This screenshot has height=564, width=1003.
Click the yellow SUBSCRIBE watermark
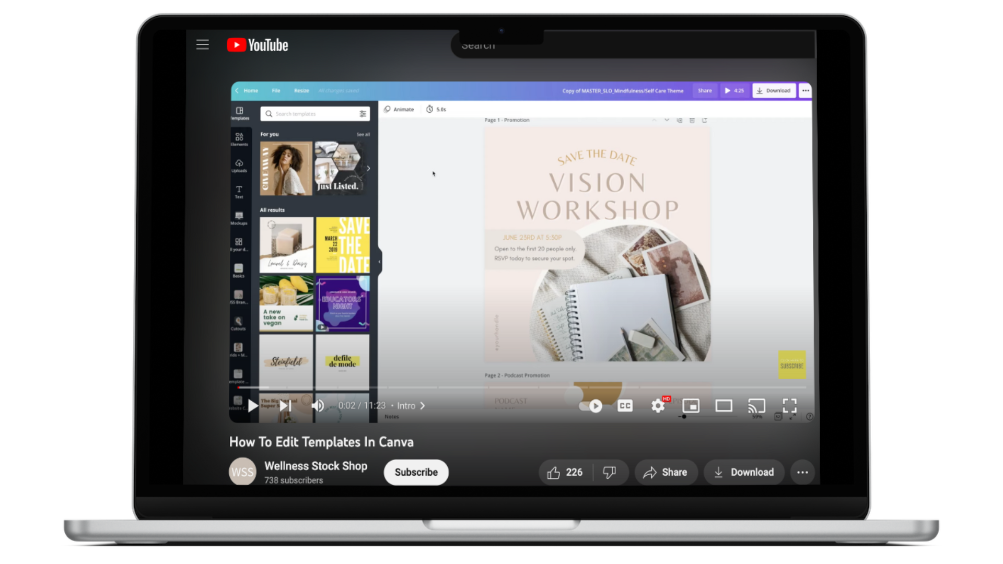click(x=792, y=365)
